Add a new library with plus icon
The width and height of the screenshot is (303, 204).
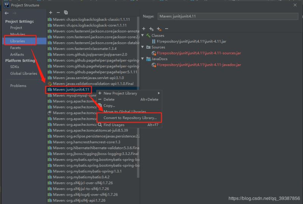tap(51, 13)
